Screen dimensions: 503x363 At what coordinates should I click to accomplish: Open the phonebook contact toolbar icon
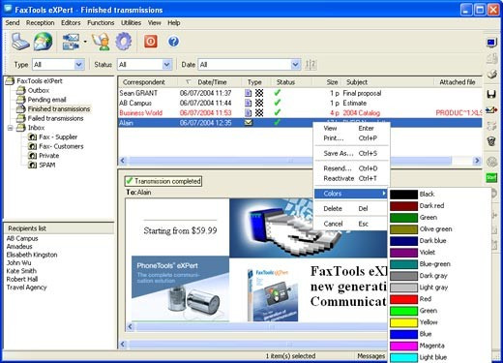101,42
